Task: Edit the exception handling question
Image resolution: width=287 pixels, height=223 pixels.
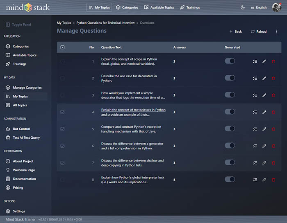Action: pos(264,129)
